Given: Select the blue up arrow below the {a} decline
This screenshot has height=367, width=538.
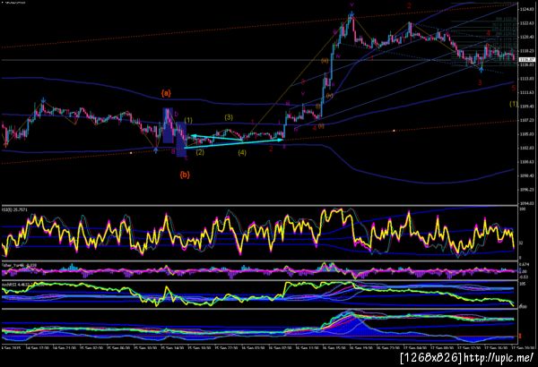Looking at the screenshot, I should [156, 149].
